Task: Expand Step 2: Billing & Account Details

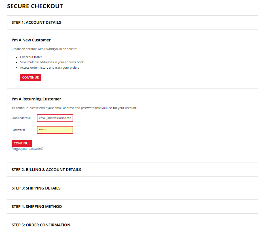Action: tap(46, 170)
